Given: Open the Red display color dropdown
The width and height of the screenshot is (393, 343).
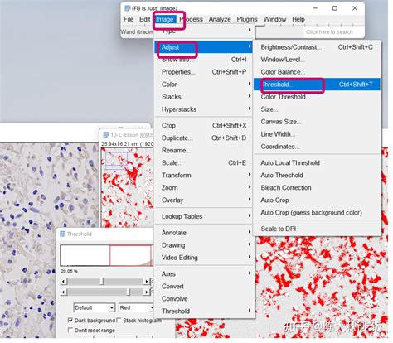Looking at the screenshot, I should click(x=136, y=307).
